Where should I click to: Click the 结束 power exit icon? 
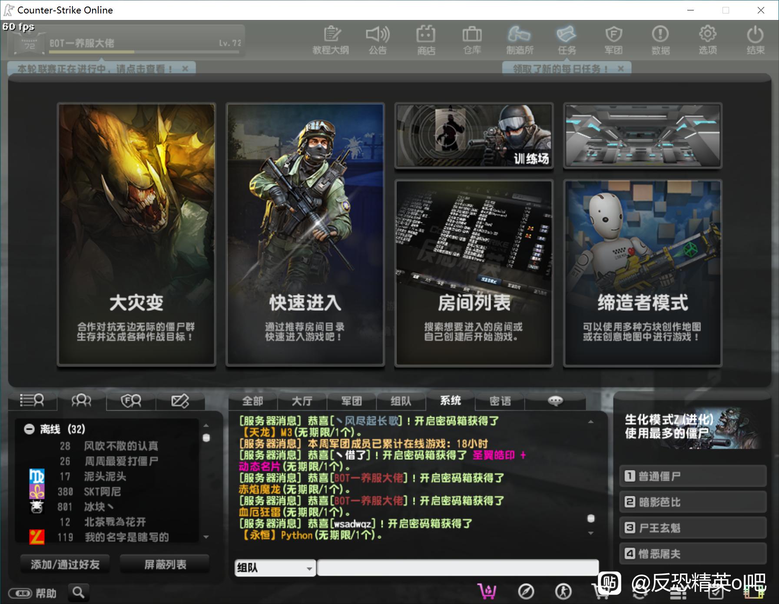click(755, 40)
